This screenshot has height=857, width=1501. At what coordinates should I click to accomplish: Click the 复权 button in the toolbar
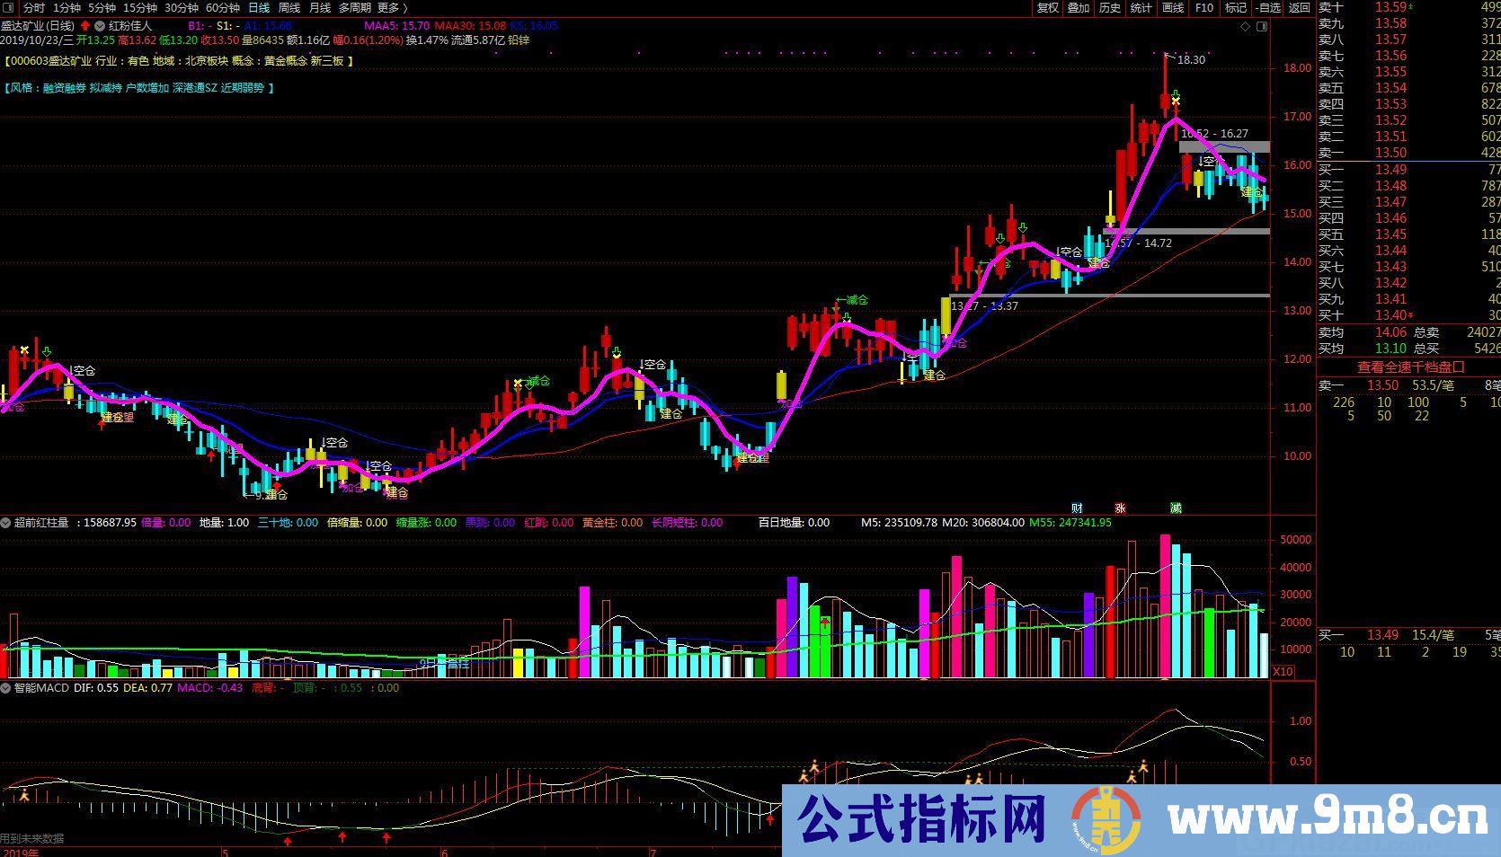(x=1047, y=8)
